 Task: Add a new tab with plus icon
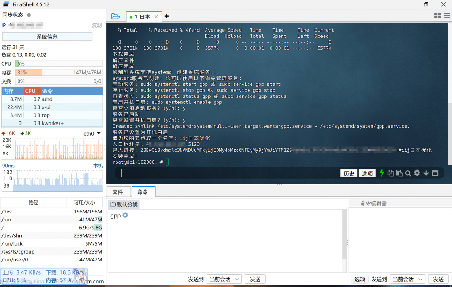(x=166, y=16)
